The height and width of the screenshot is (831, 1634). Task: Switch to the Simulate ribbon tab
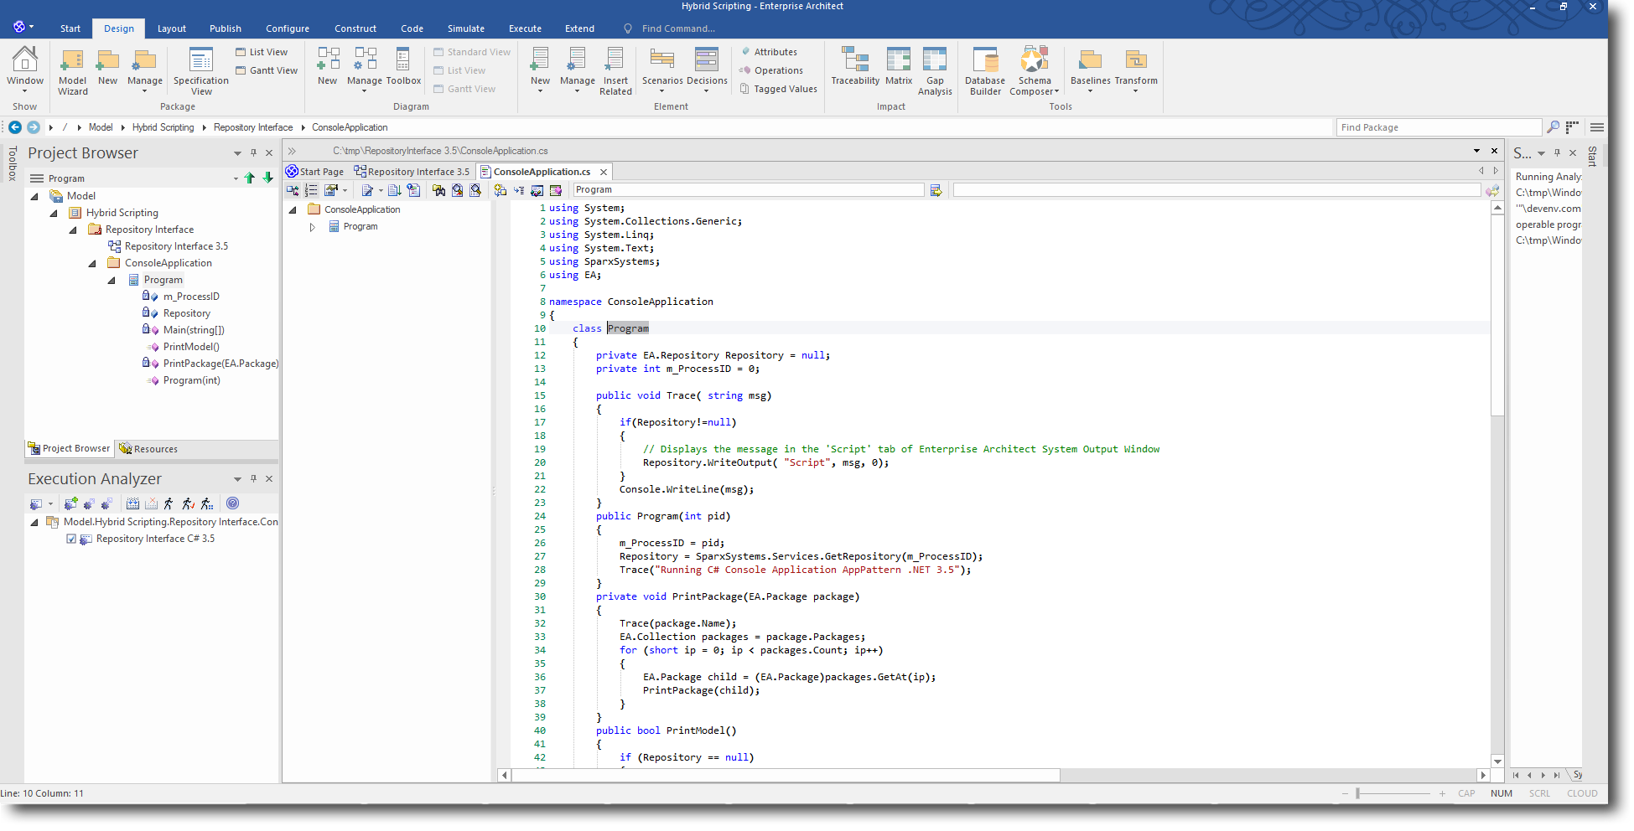[x=465, y=28]
